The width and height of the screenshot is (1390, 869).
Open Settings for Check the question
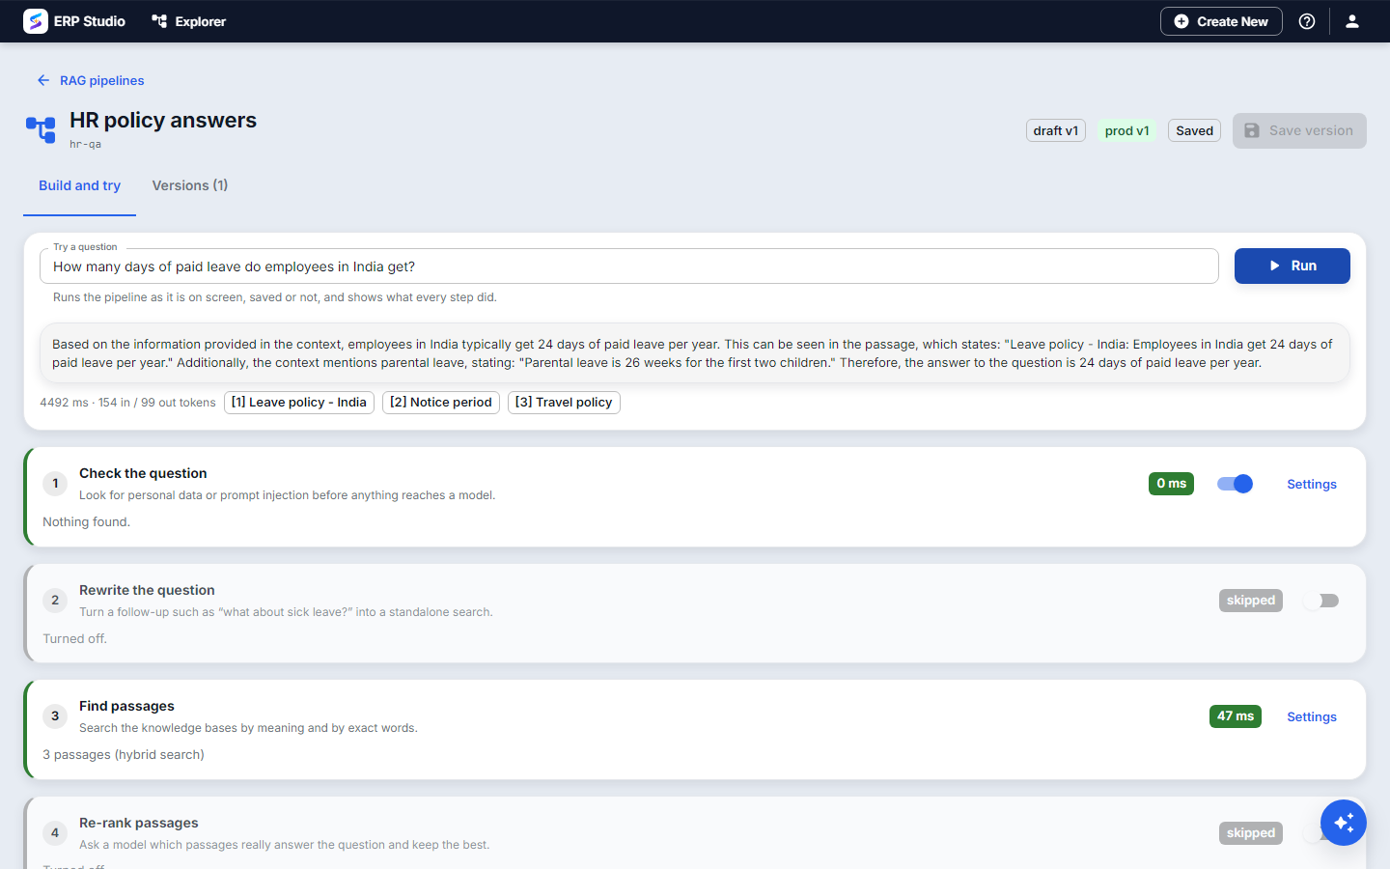coord(1312,484)
